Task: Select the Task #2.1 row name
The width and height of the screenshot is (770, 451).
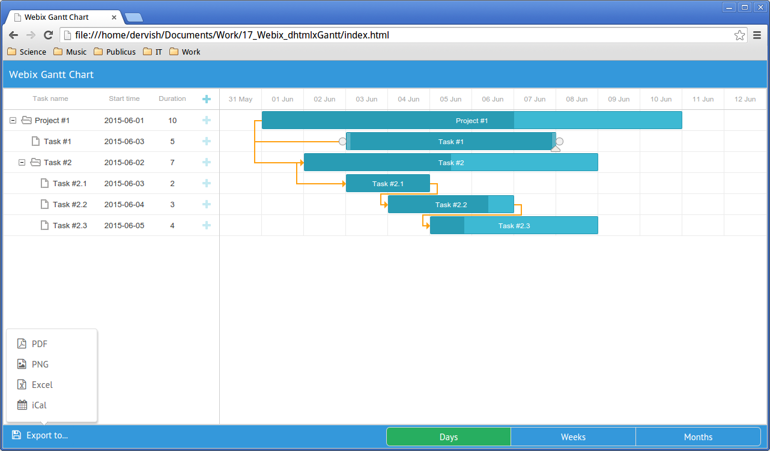Action: point(70,183)
